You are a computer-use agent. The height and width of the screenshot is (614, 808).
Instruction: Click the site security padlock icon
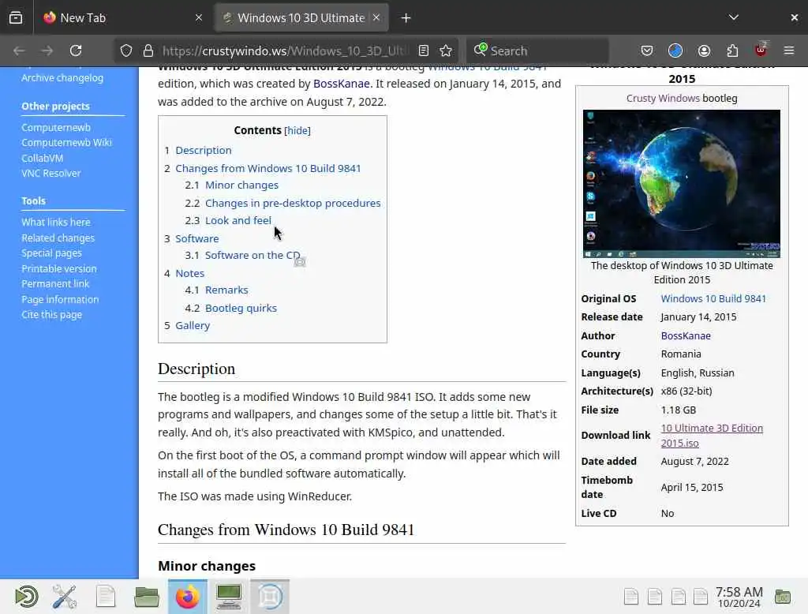tap(148, 51)
